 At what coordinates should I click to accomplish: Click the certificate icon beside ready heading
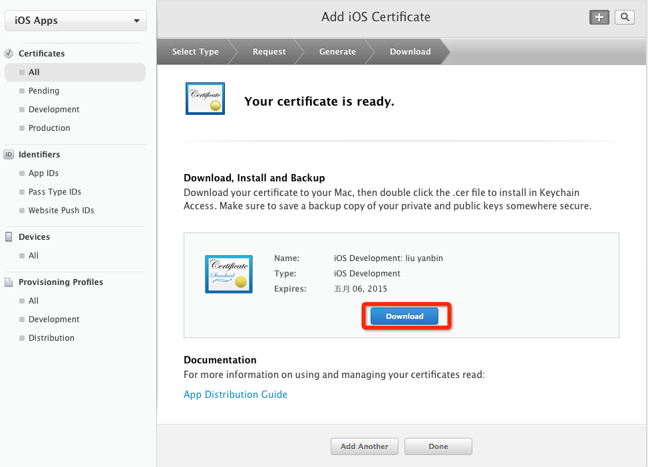point(205,98)
